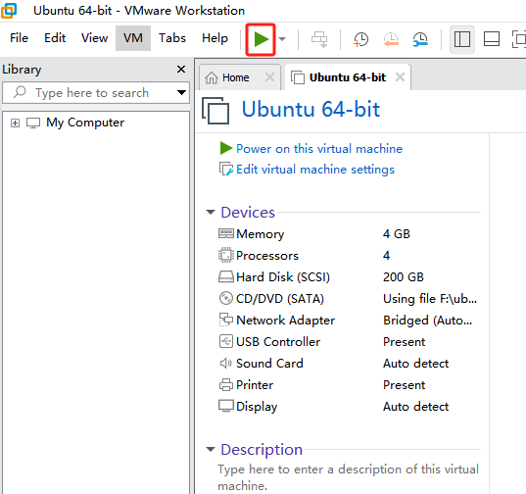526x494 pixels.
Task: Revert to previous snapshot icon
Action: coord(391,39)
